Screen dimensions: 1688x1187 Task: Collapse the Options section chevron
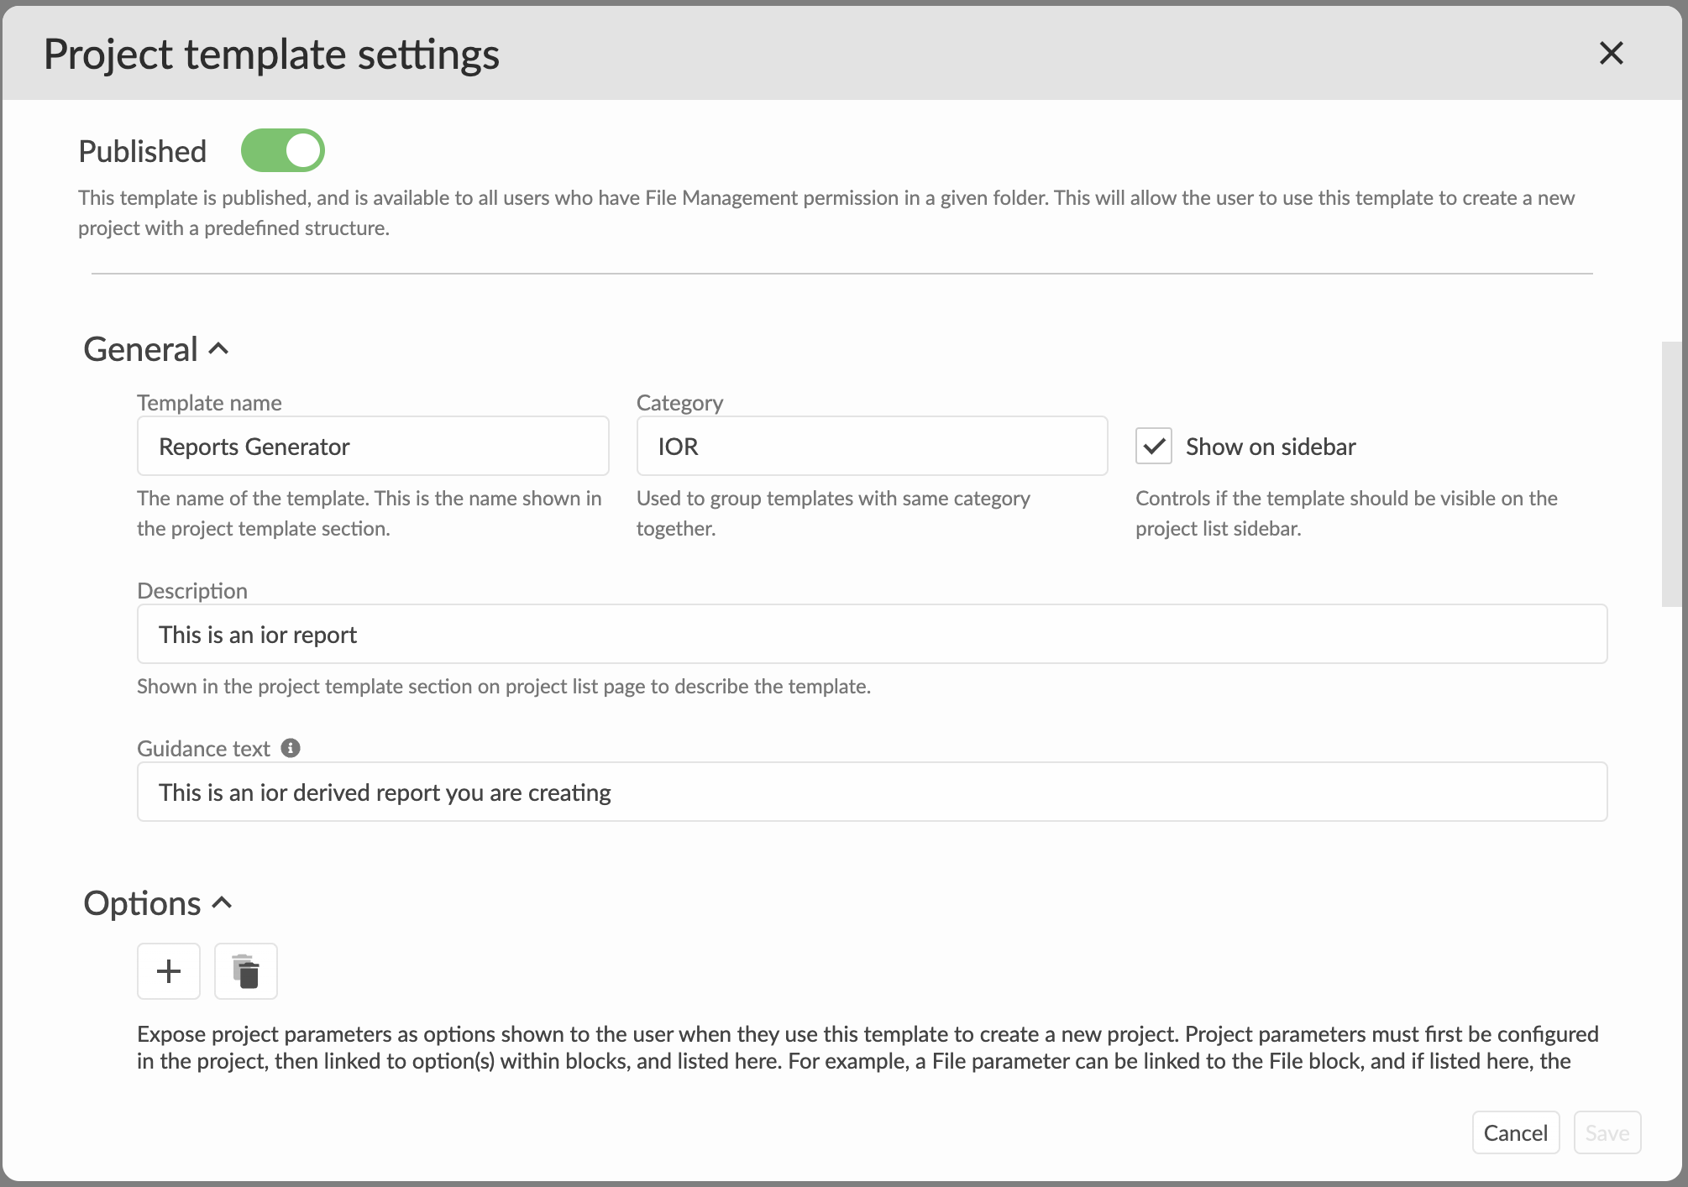tap(222, 903)
